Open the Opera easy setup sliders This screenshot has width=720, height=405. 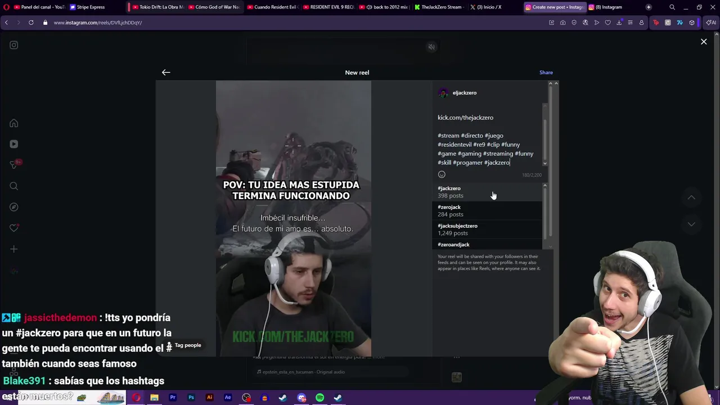pyautogui.click(x=630, y=22)
